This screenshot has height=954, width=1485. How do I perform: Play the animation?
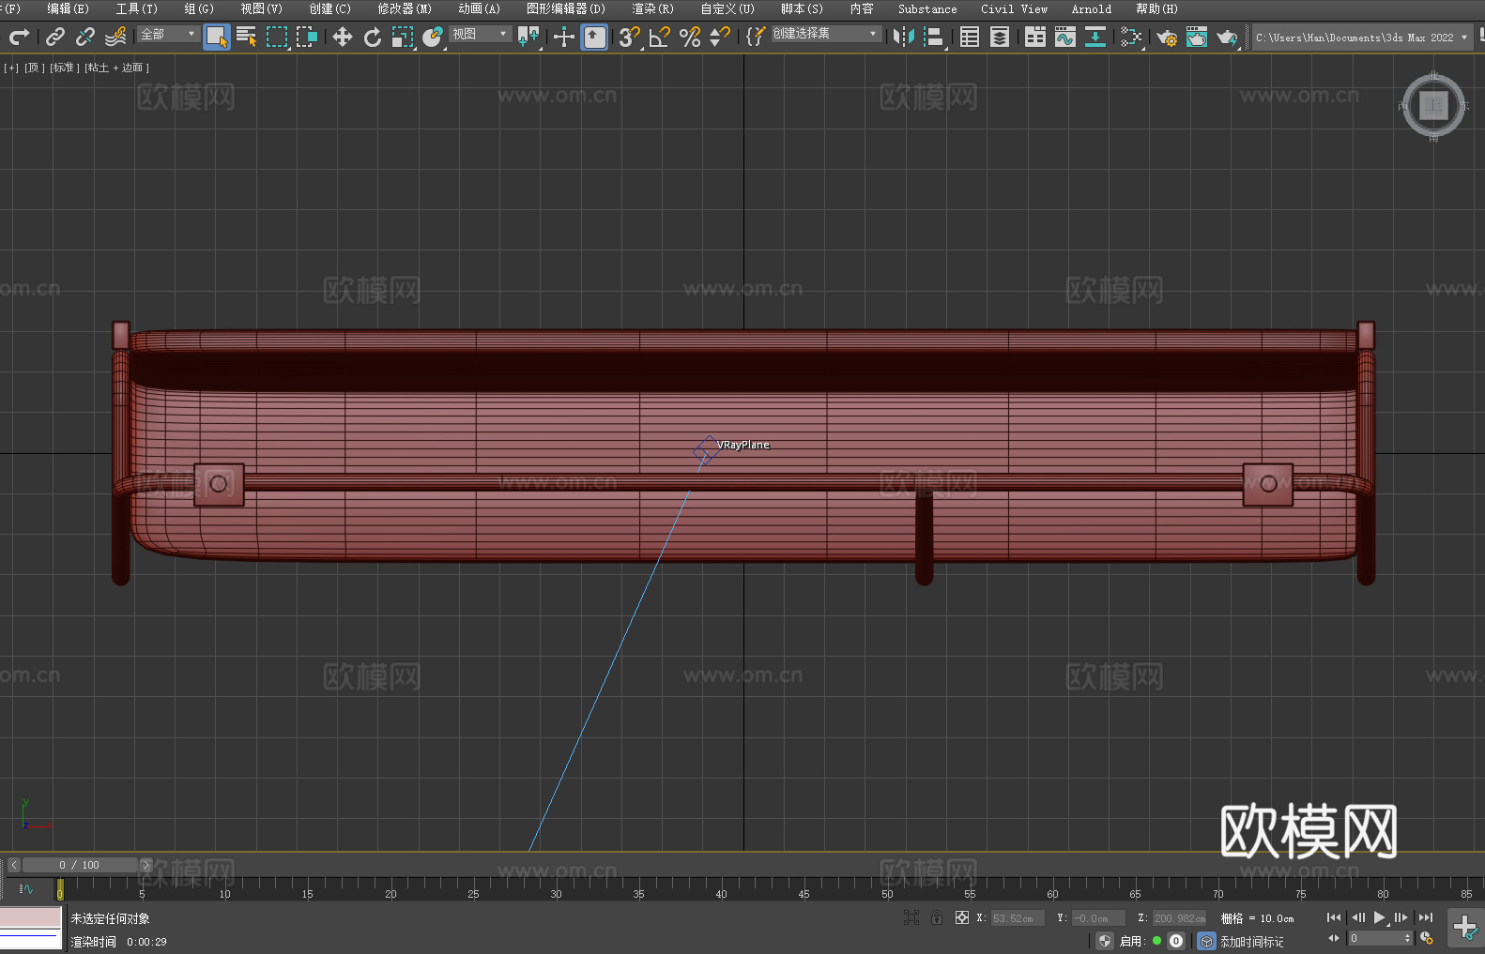[1379, 917]
